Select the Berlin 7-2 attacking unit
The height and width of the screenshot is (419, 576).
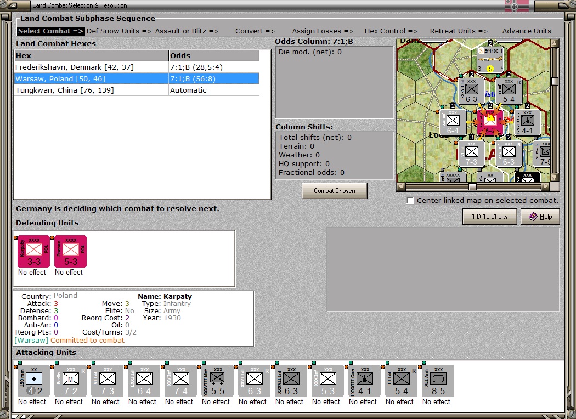71,381
